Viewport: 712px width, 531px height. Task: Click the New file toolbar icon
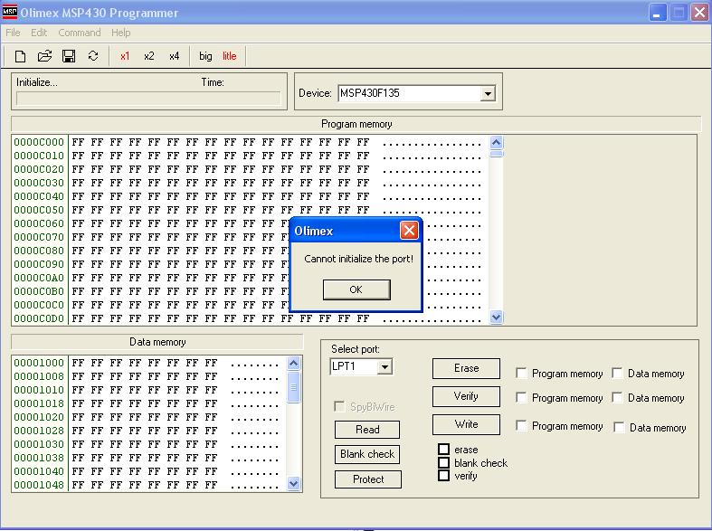click(20, 56)
